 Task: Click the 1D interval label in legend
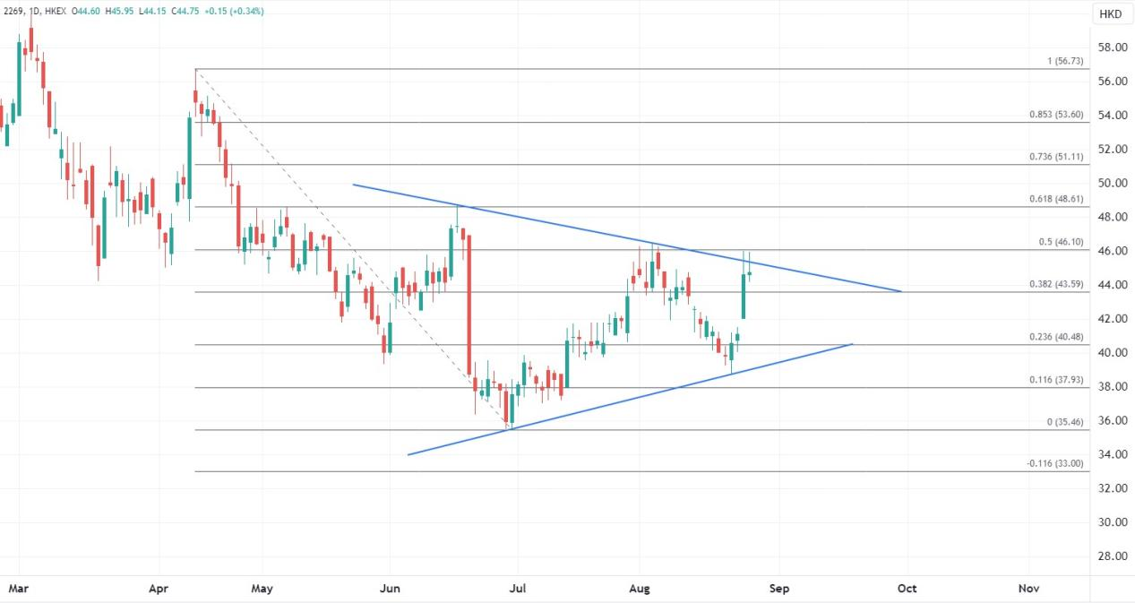[x=35, y=11]
